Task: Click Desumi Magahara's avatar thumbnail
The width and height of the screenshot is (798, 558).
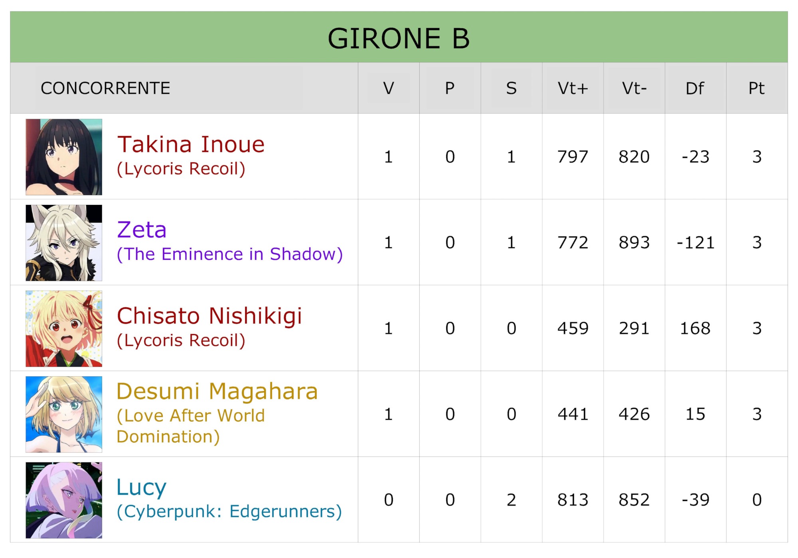Action: pyautogui.click(x=64, y=415)
